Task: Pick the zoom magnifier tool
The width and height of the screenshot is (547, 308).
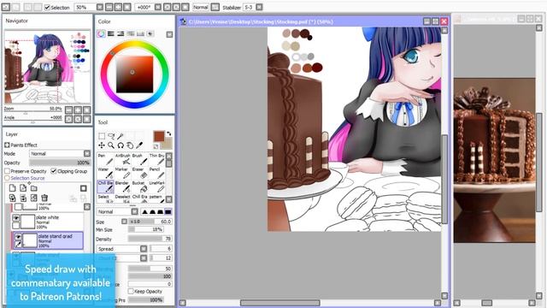Action: 111,145
